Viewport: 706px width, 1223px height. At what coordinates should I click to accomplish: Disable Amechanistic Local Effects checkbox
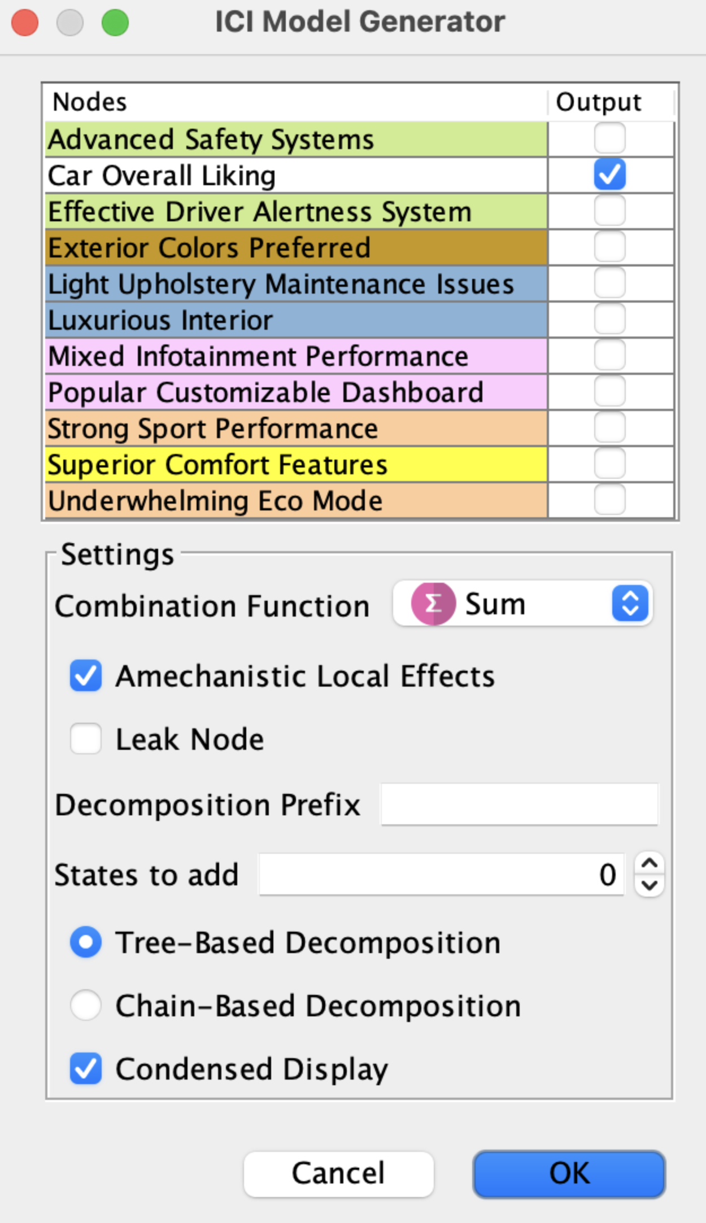click(x=86, y=676)
